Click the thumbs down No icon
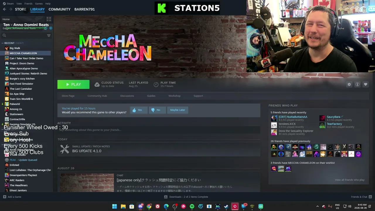The height and width of the screenshot is (211, 375). click(153, 110)
